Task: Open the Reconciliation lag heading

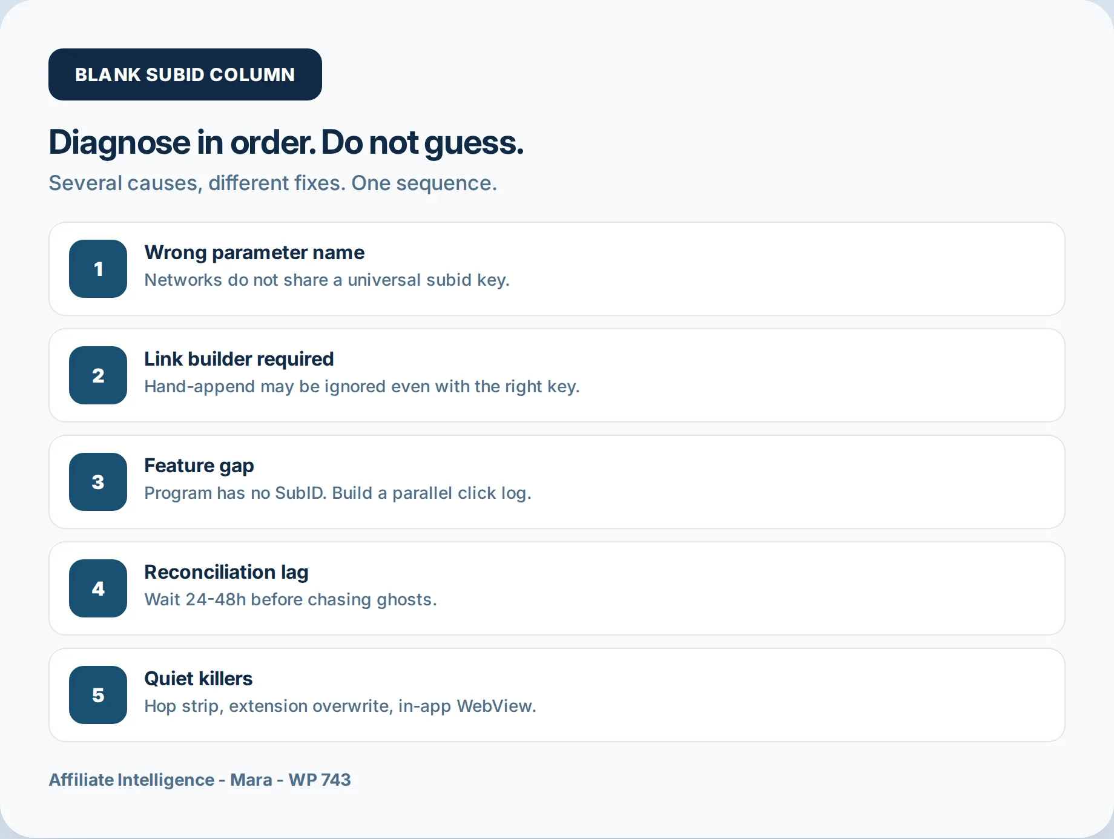Action: pyautogui.click(x=226, y=572)
